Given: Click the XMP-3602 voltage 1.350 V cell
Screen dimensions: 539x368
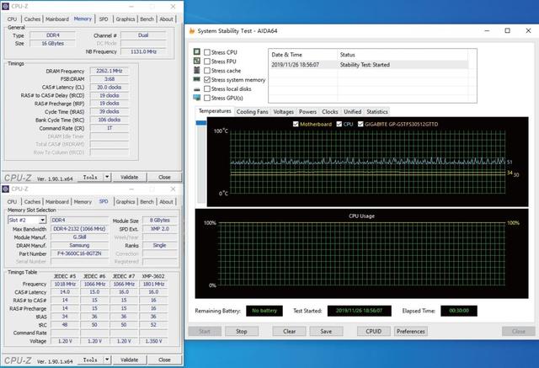Looking at the screenshot, I should tap(153, 341).
